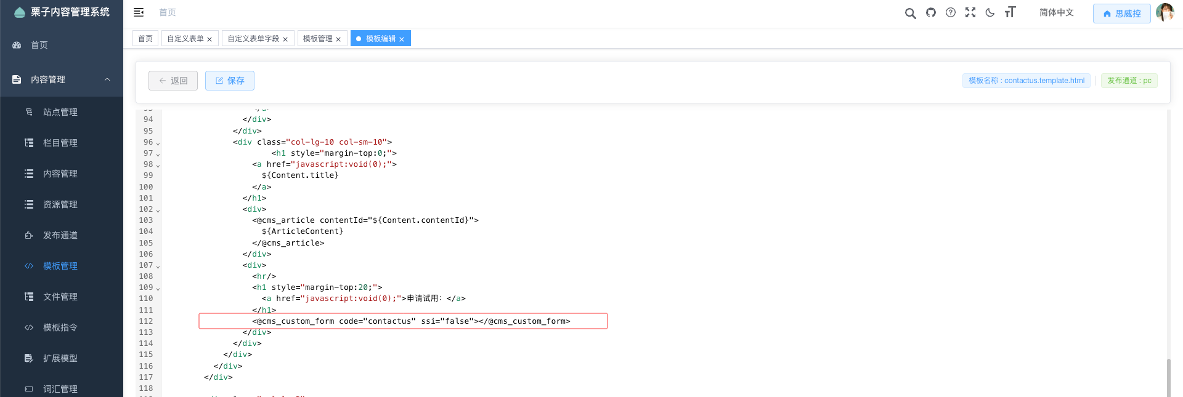Screen dimensions: 1183x397
Task: Fold code at line 96
Action: click(158, 143)
